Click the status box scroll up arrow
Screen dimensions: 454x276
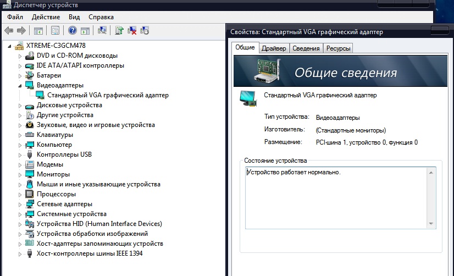coord(431,173)
